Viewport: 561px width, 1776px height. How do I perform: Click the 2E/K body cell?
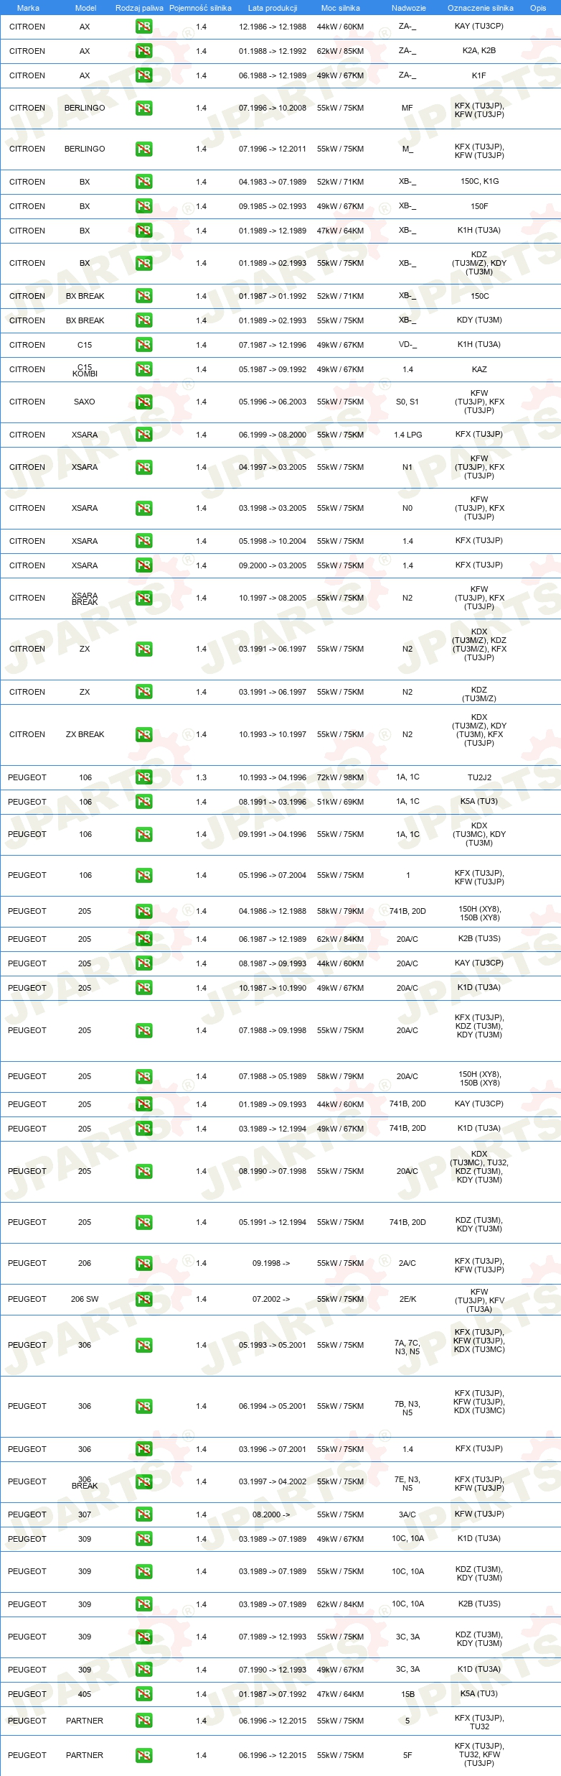pyautogui.click(x=407, y=1299)
